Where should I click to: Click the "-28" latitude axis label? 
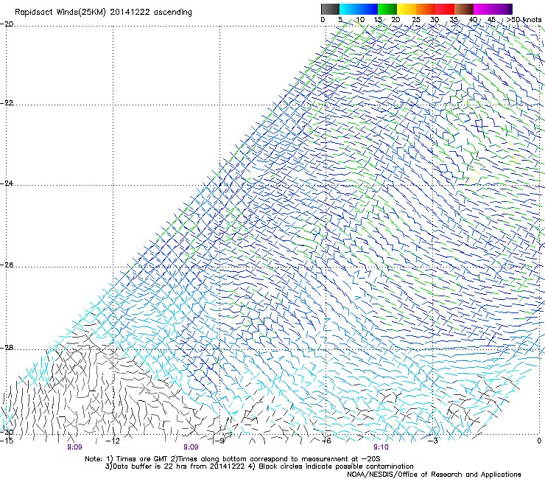click(7, 348)
